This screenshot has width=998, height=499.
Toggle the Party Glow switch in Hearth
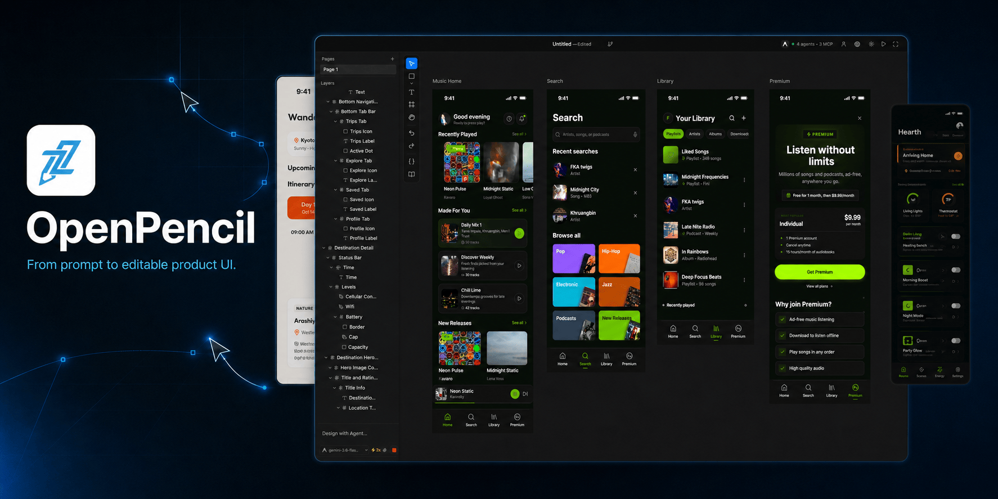(x=956, y=341)
